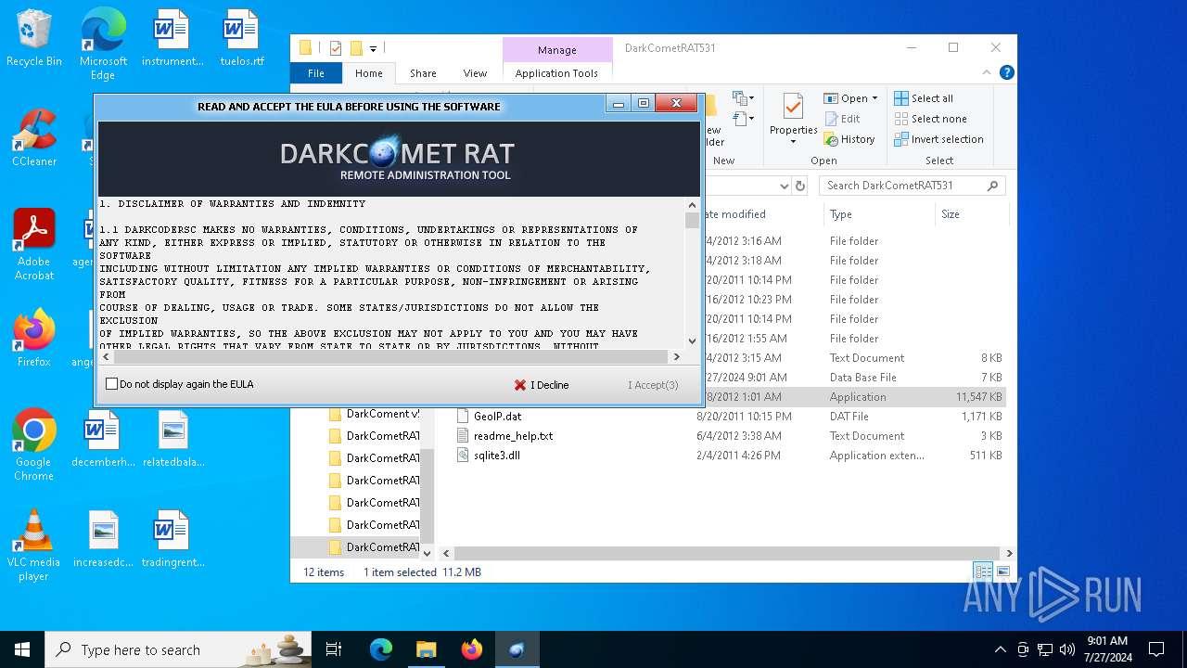Click EULA horizontal scrollbar right arrow
Screen dimensions: 1187x668
tap(676, 356)
